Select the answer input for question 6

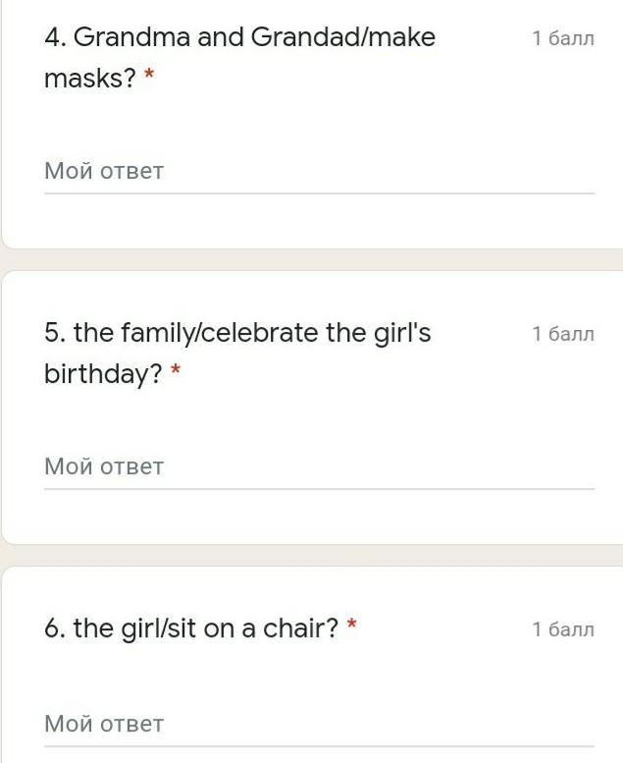(319, 725)
